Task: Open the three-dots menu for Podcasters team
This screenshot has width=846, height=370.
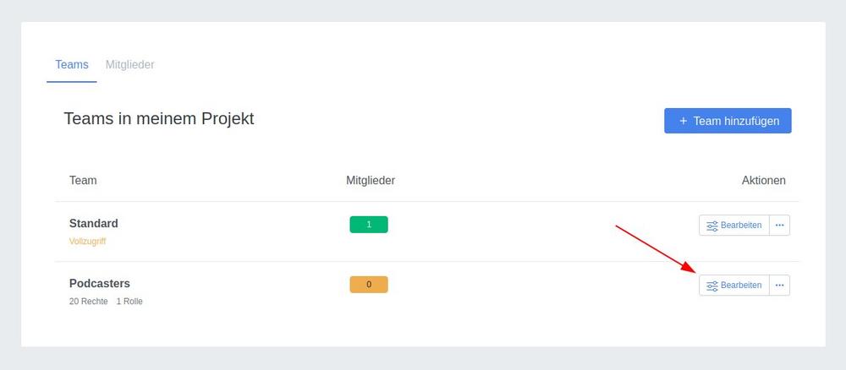Action: (780, 285)
